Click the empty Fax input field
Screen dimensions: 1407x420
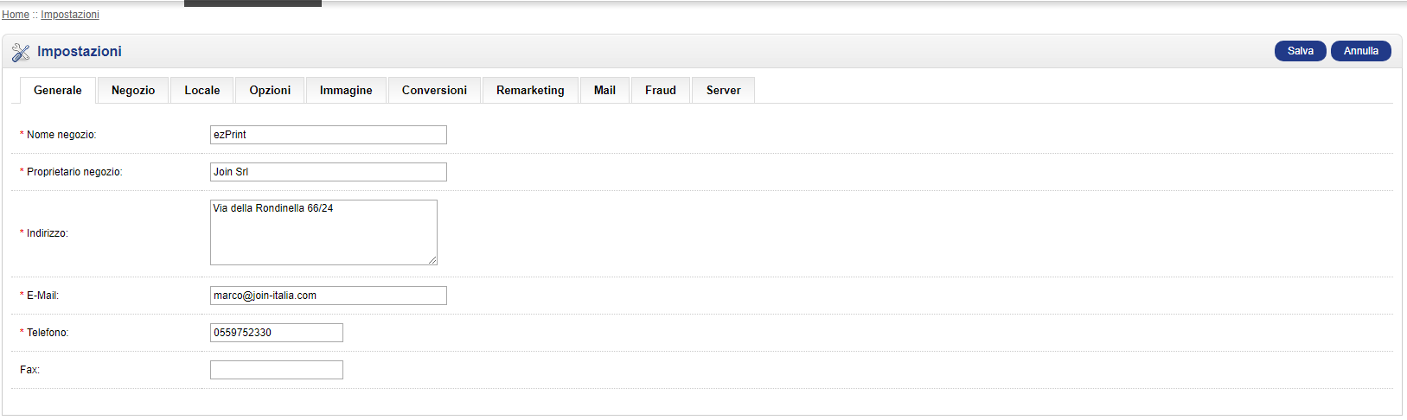(x=277, y=370)
